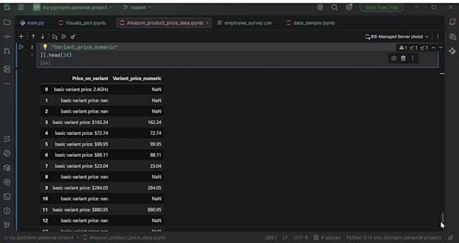
Task: Move cell down with arrow icon
Action: [x=43, y=36]
